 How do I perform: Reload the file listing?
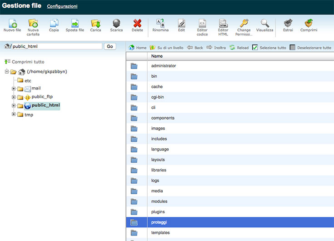(239, 48)
